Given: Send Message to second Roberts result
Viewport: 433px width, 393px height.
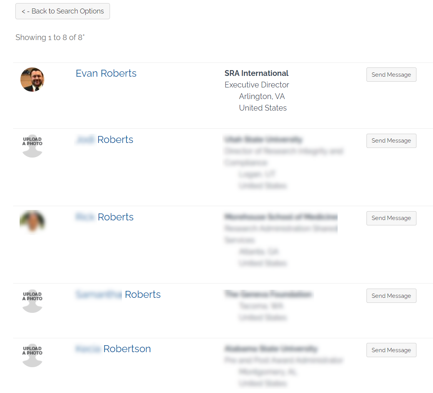Looking at the screenshot, I should coord(391,141).
